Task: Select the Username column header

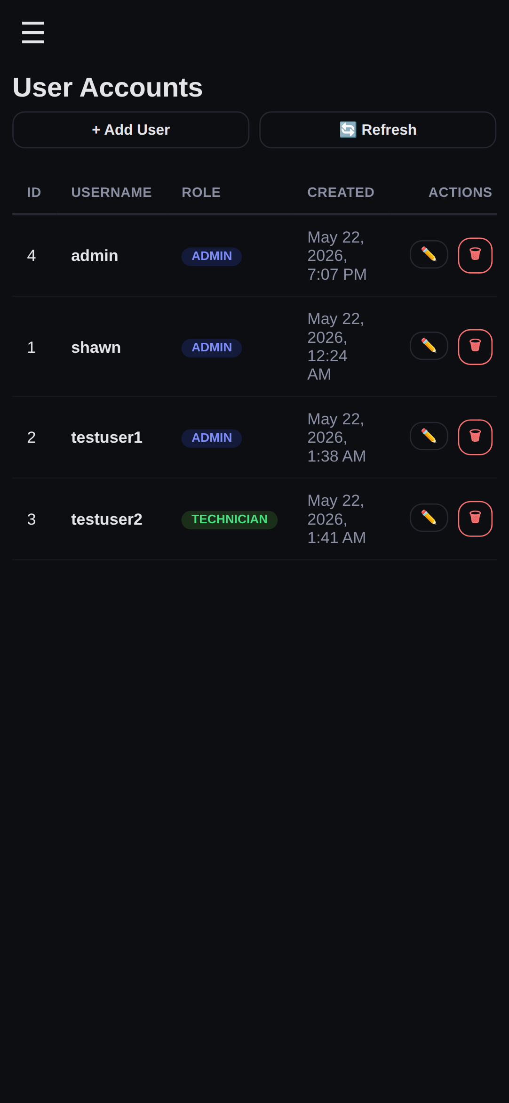Action: (111, 192)
